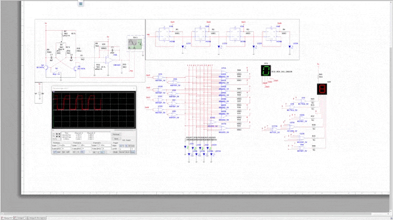Select flip-flop U4A

coord(271,34)
